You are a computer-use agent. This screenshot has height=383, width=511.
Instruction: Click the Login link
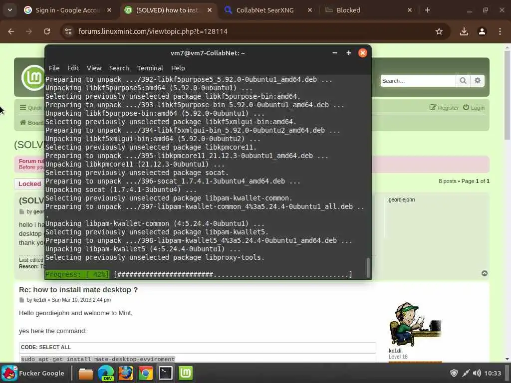474,108
